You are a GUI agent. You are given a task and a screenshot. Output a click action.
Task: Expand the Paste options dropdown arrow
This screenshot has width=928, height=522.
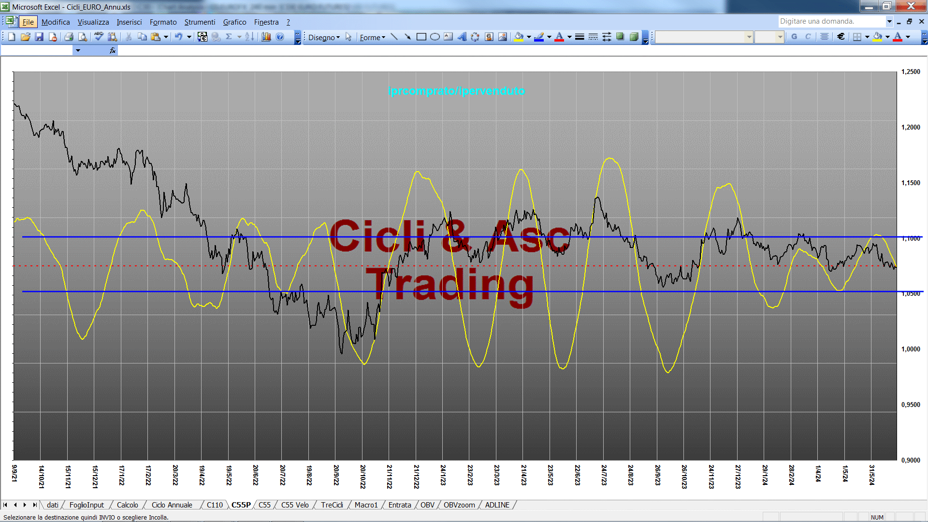pyautogui.click(x=166, y=37)
